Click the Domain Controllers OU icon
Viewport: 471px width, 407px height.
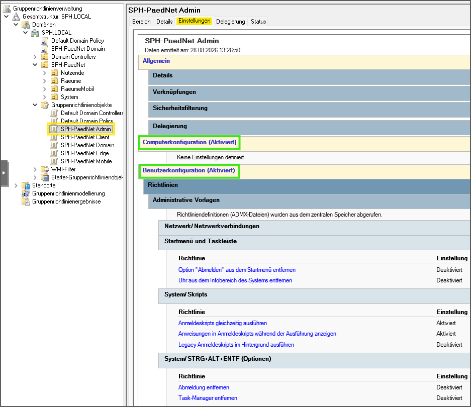[45, 57]
